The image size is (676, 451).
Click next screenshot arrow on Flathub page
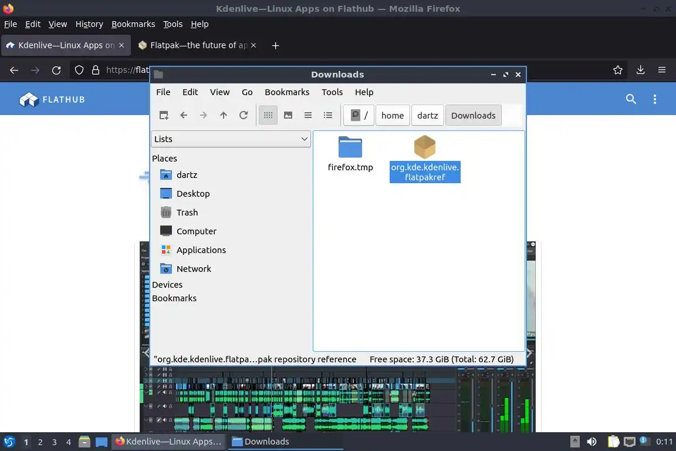530,353
